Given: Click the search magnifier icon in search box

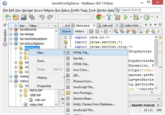Looking at the screenshot, I should 117,10.
